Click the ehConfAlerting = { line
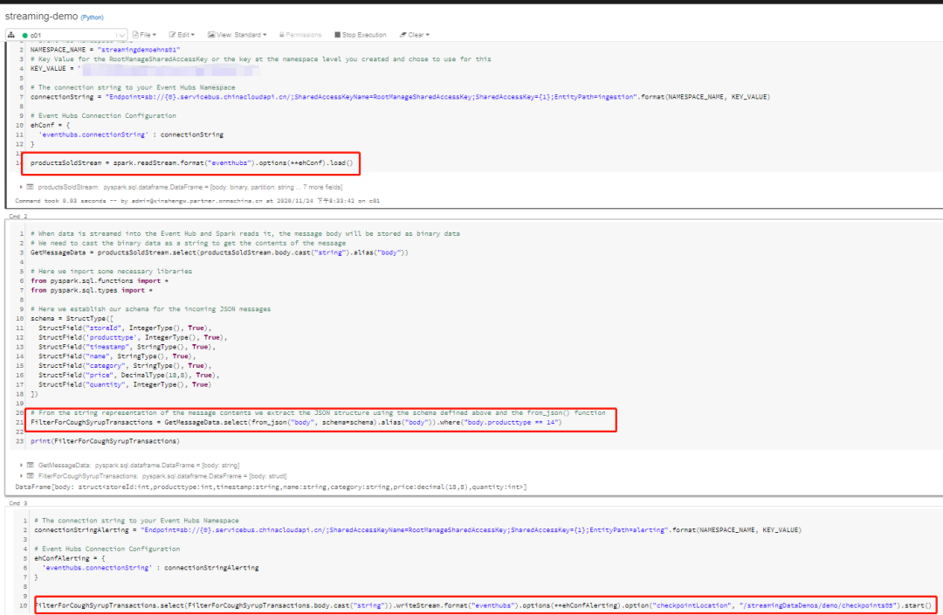Image resolution: width=943 pixels, height=615 pixels. click(x=70, y=558)
